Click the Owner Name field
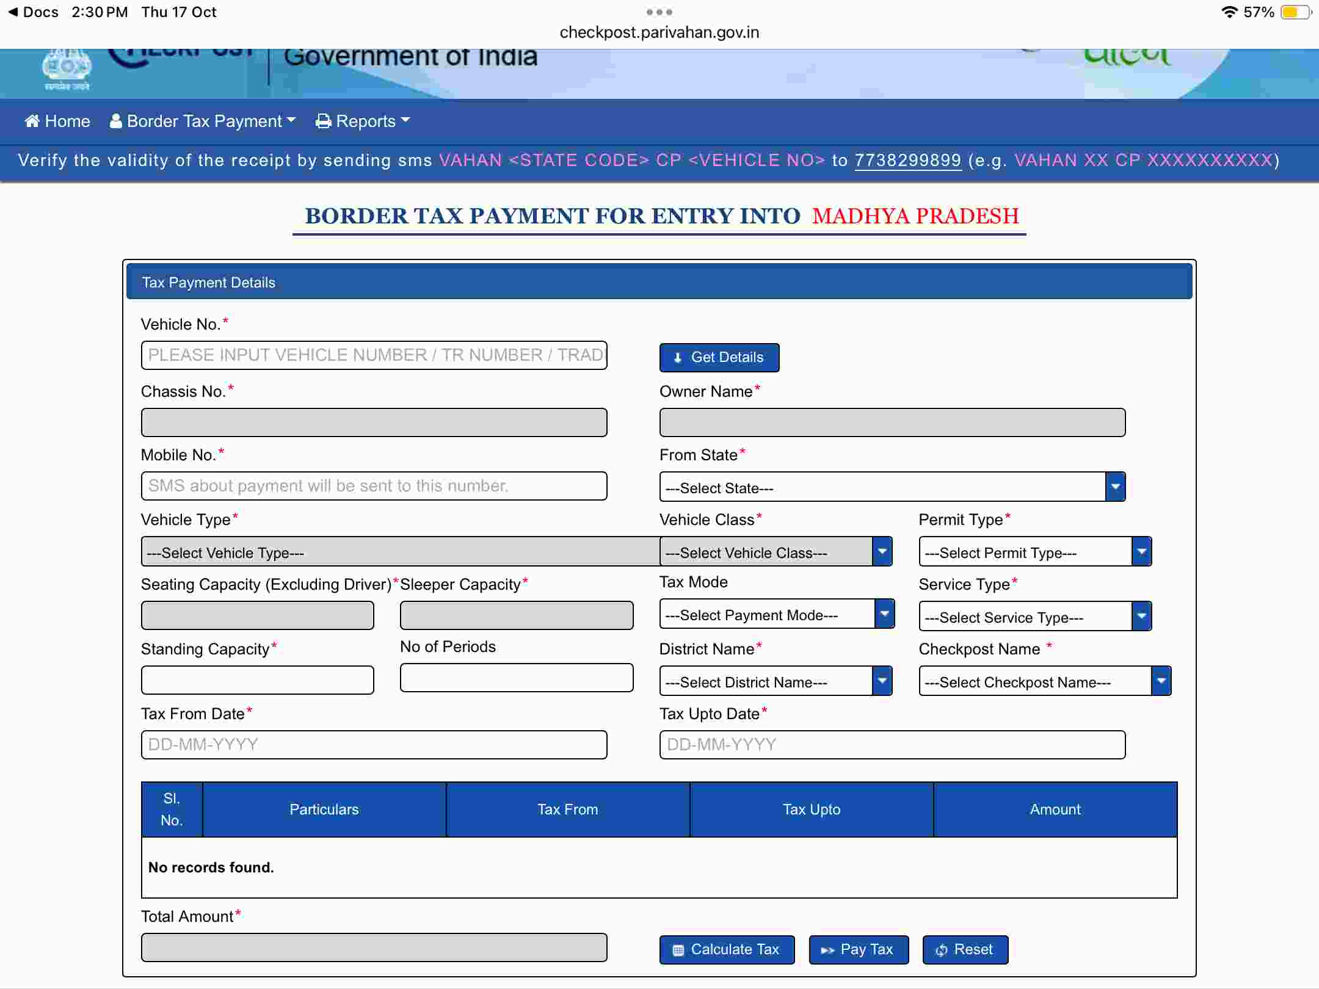Screen dimensions: 1319x989 pos(892,422)
